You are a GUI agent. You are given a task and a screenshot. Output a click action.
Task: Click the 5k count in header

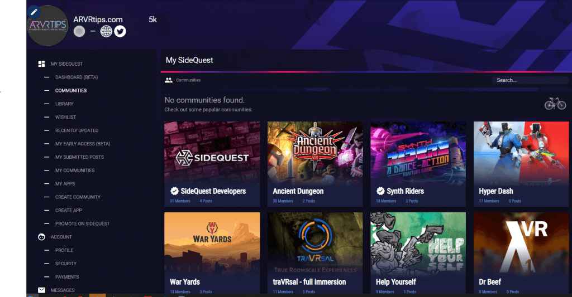click(152, 20)
